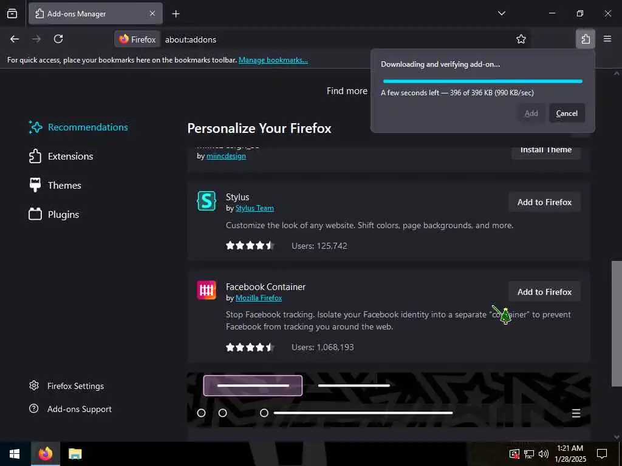Image resolution: width=622 pixels, height=466 pixels.
Task: Click the 'Find more' label
Action: (x=347, y=91)
